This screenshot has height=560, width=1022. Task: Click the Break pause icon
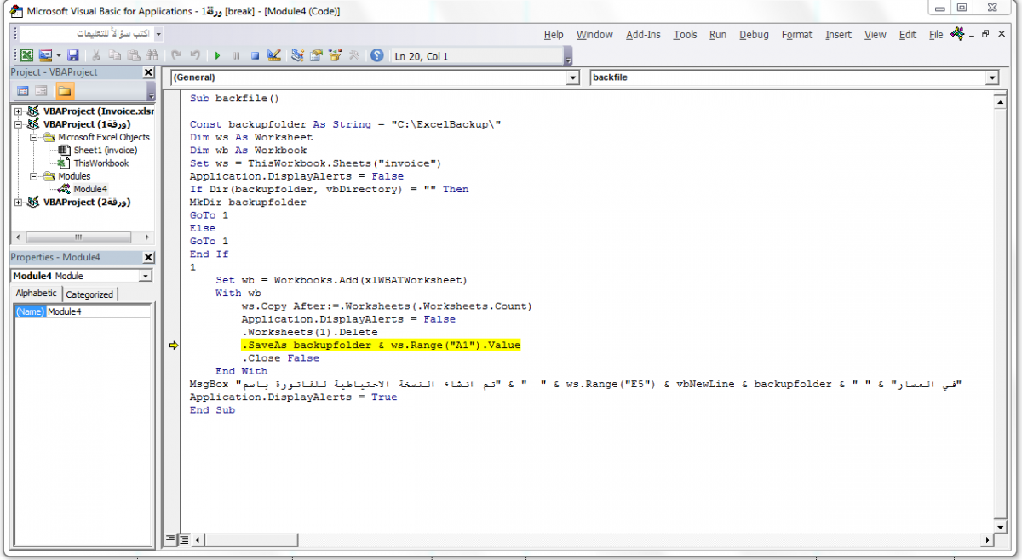tap(237, 55)
